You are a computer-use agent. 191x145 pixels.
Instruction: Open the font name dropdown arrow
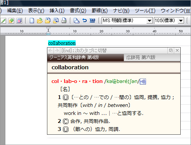(x=149, y=21)
